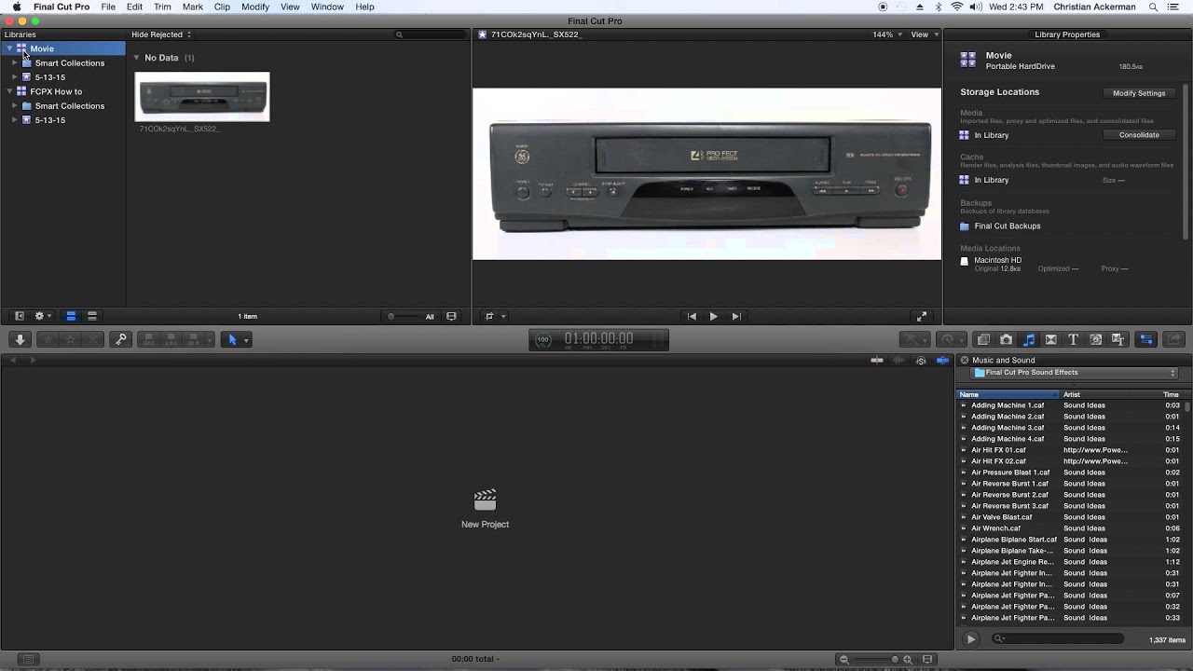
Task: Play the clip in the viewer
Action: coord(714,317)
